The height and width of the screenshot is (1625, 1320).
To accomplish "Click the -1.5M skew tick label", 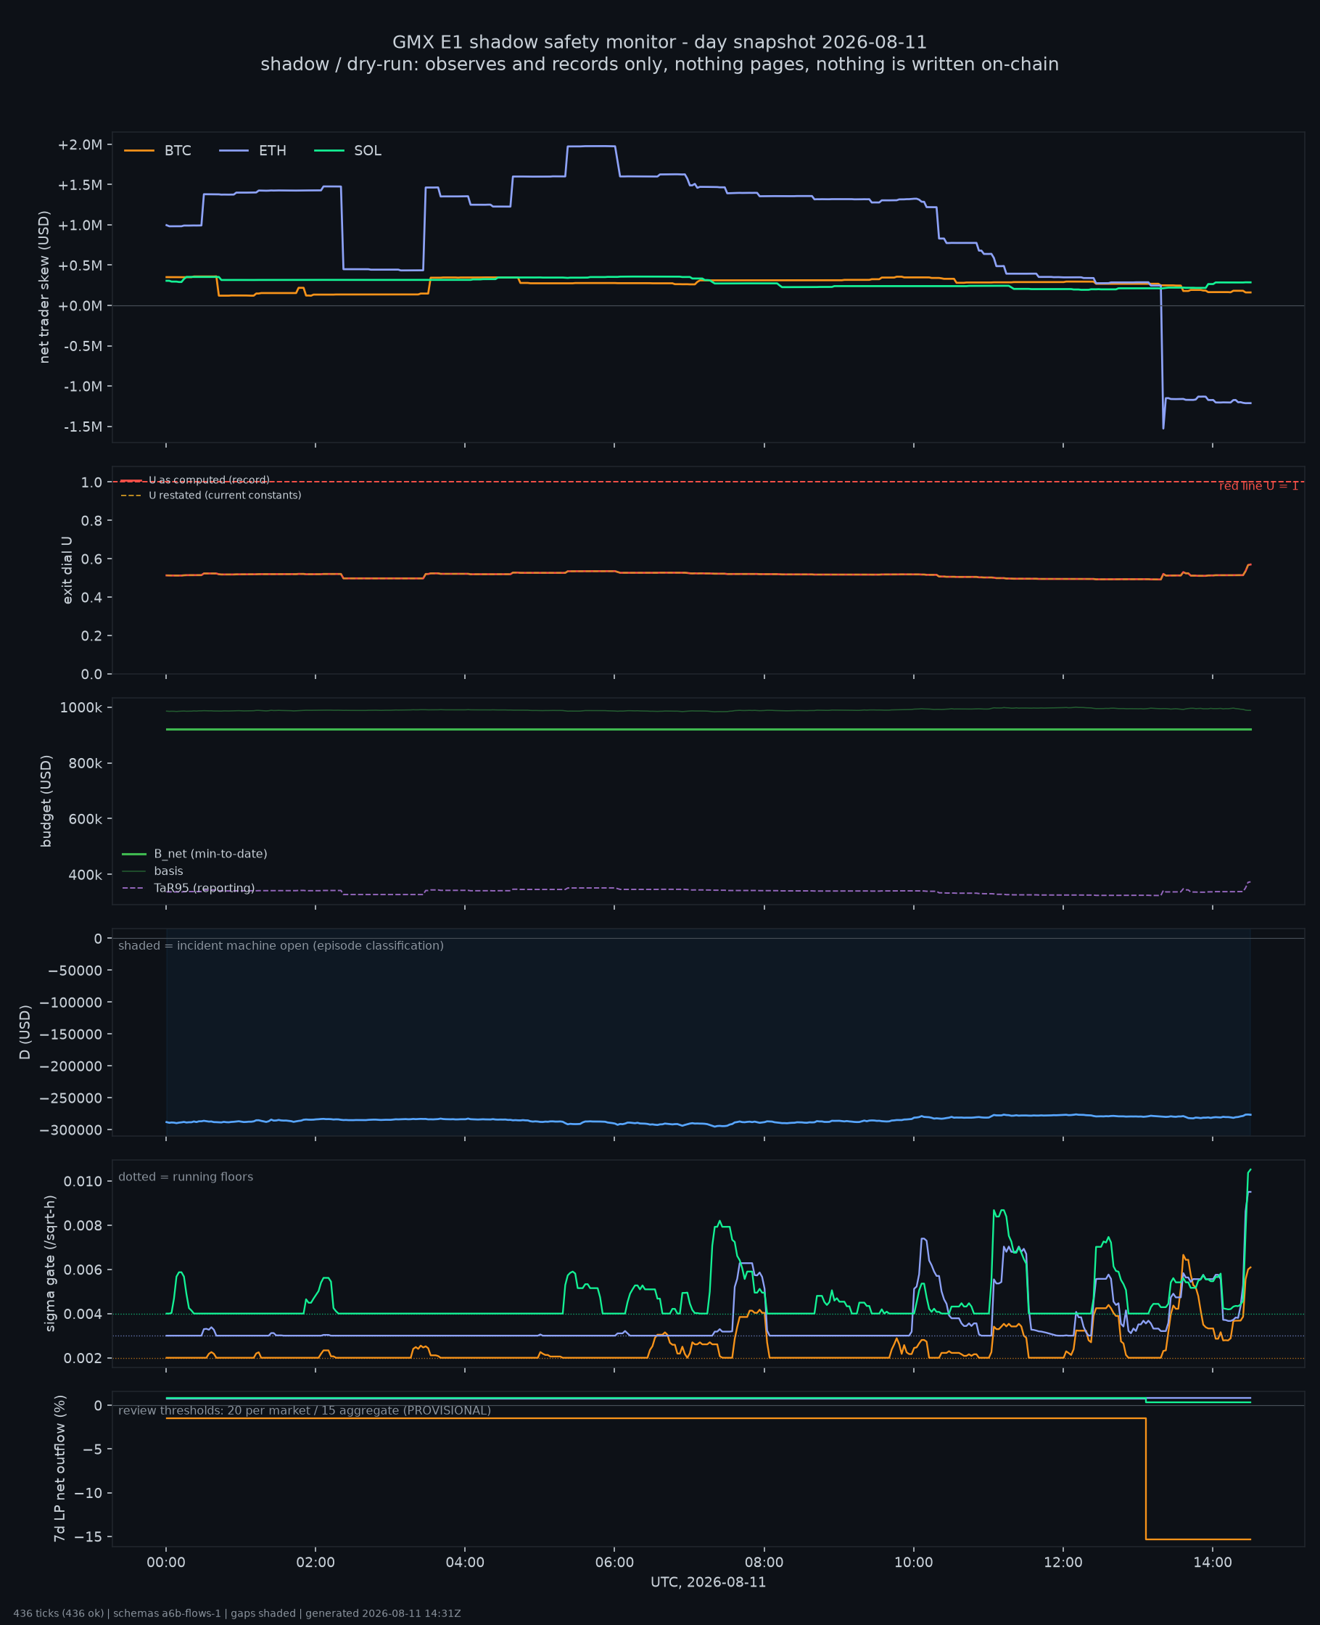I will [83, 427].
